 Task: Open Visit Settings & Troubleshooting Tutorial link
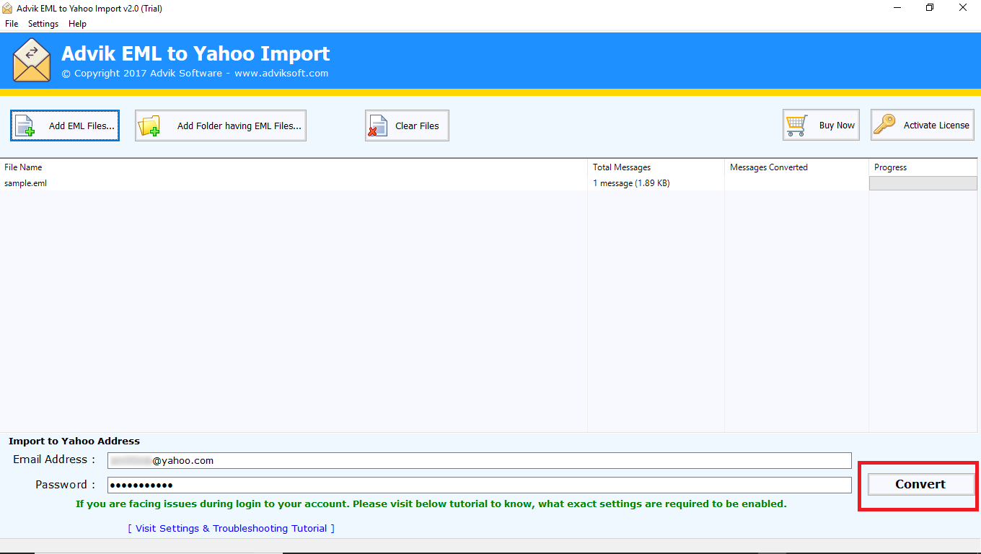pos(232,528)
